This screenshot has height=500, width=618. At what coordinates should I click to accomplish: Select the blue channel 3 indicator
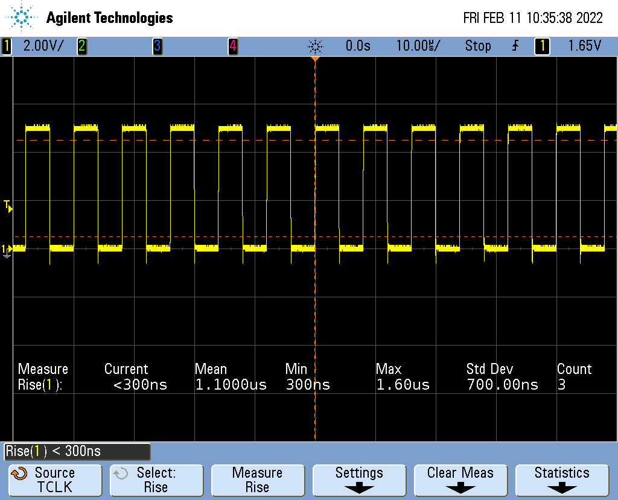tap(157, 46)
